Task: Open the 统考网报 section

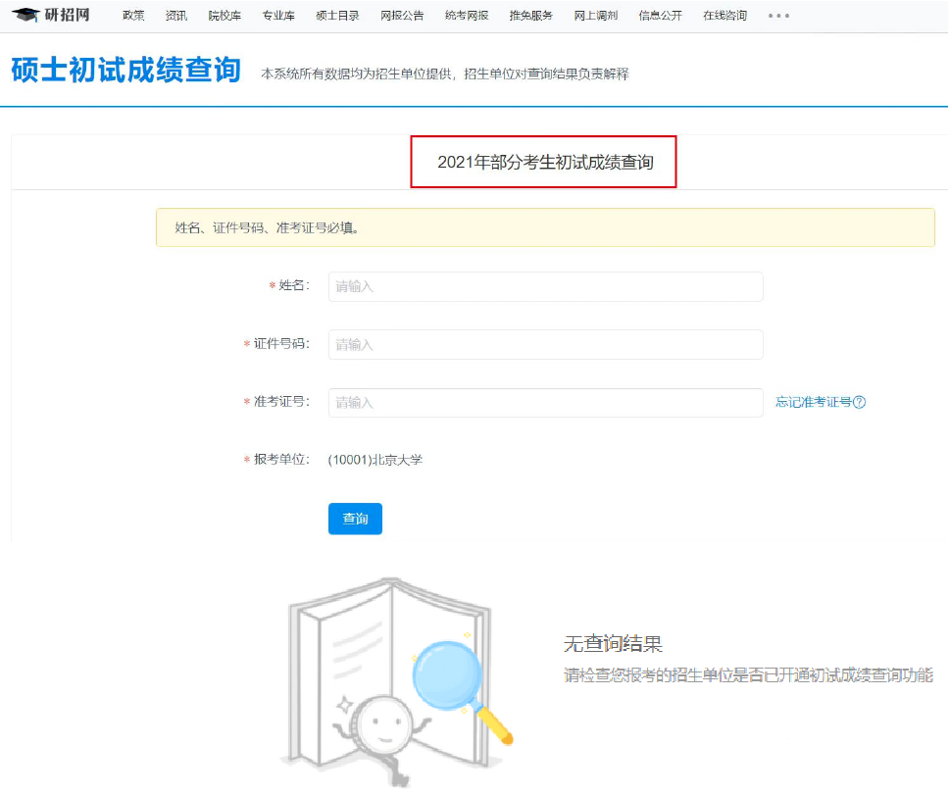Action: point(466,15)
